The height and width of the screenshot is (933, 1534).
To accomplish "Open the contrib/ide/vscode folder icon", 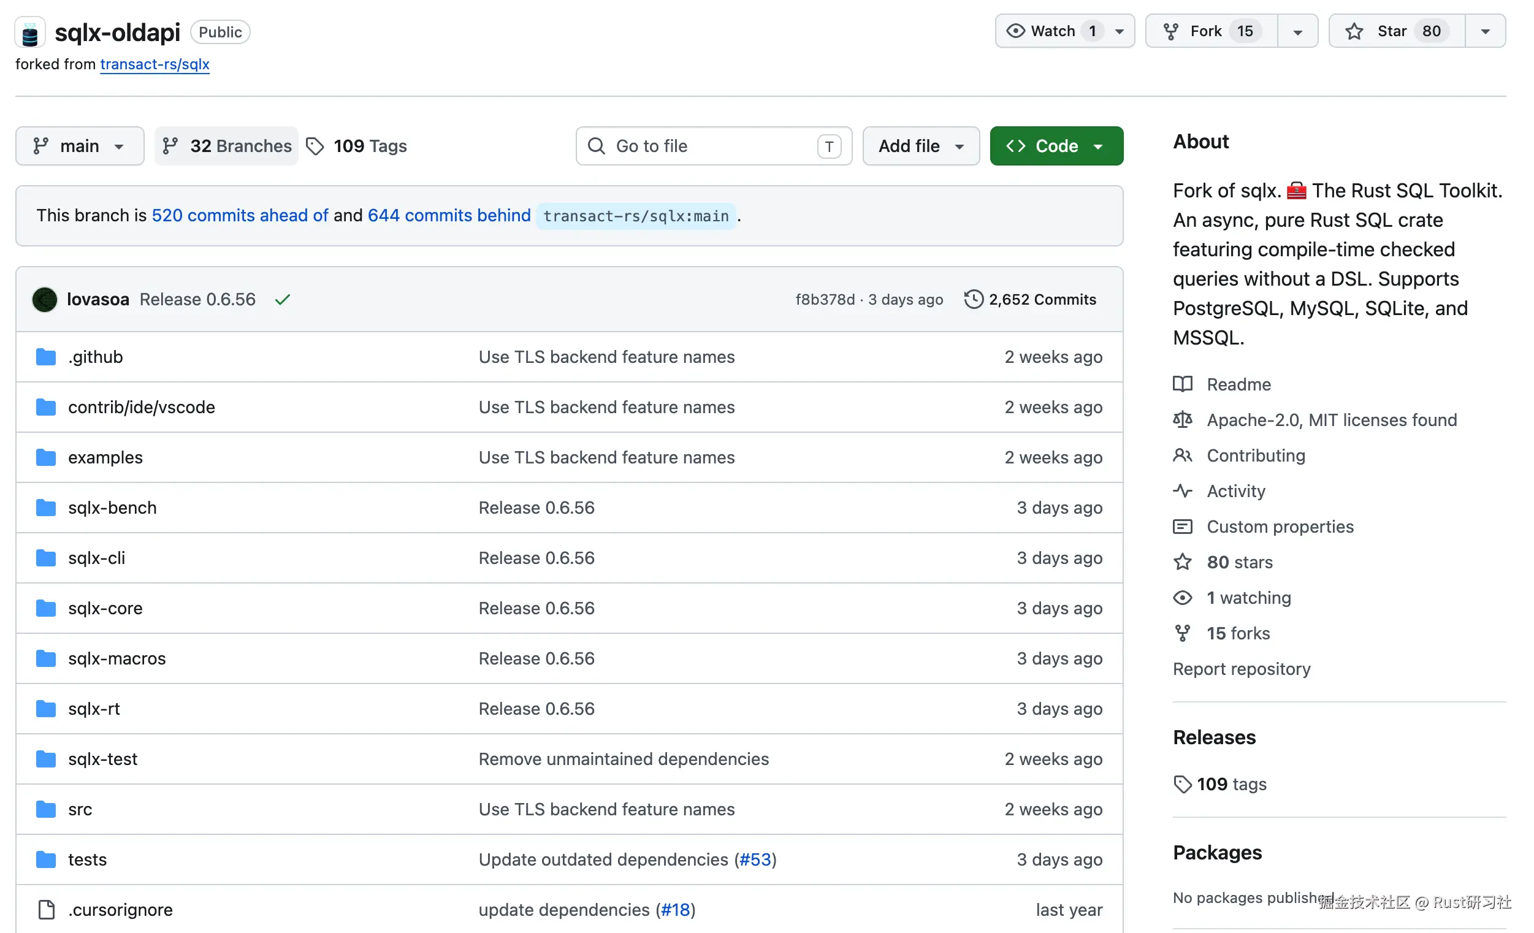I will (x=45, y=408).
